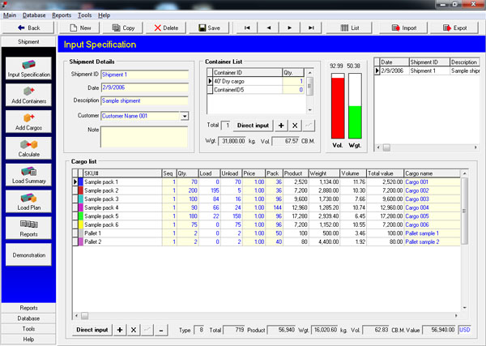Delete a cargo row with the X icon
The width and height of the screenshot is (486, 346).
pyautogui.click(x=134, y=330)
